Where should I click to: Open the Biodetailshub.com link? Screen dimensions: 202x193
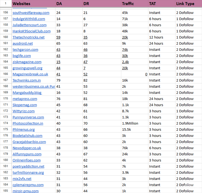point(27,136)
